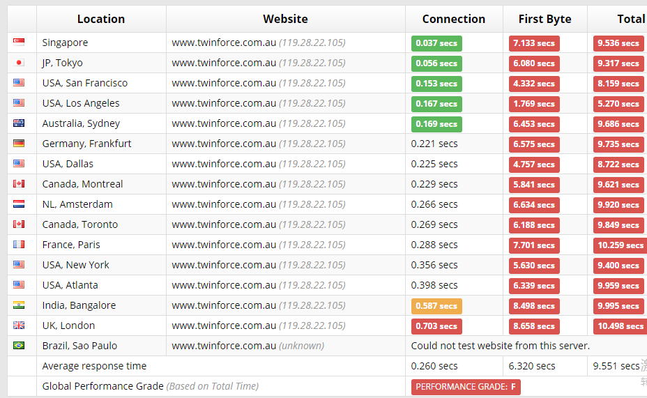Viewport: 647px width, 398px height.
Task: Click the UK flag icon
Action: coord(19,325)
